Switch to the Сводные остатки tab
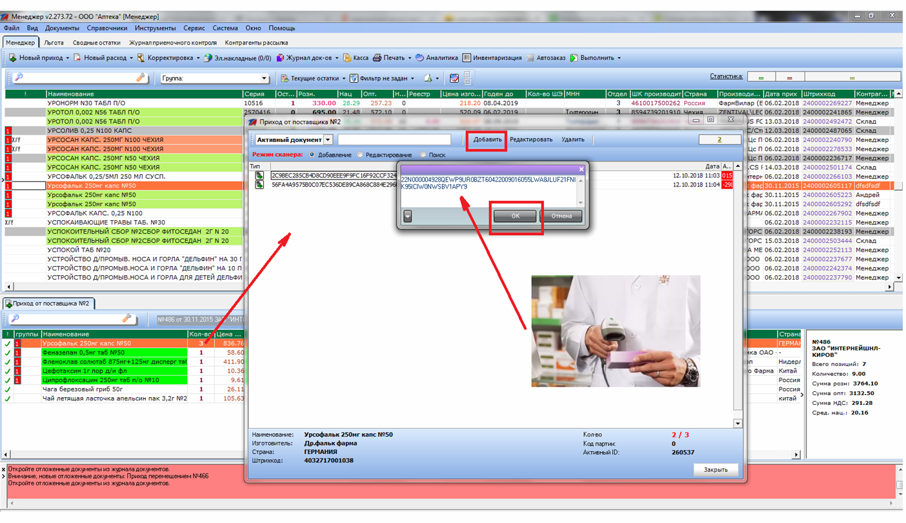The width and height of the screenshot is (906, 523). click(x=96, y=43)
